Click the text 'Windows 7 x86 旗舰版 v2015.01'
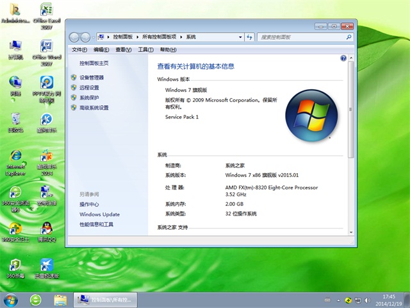The width and height of the screenshot is (410, 308). pos(262,175)
